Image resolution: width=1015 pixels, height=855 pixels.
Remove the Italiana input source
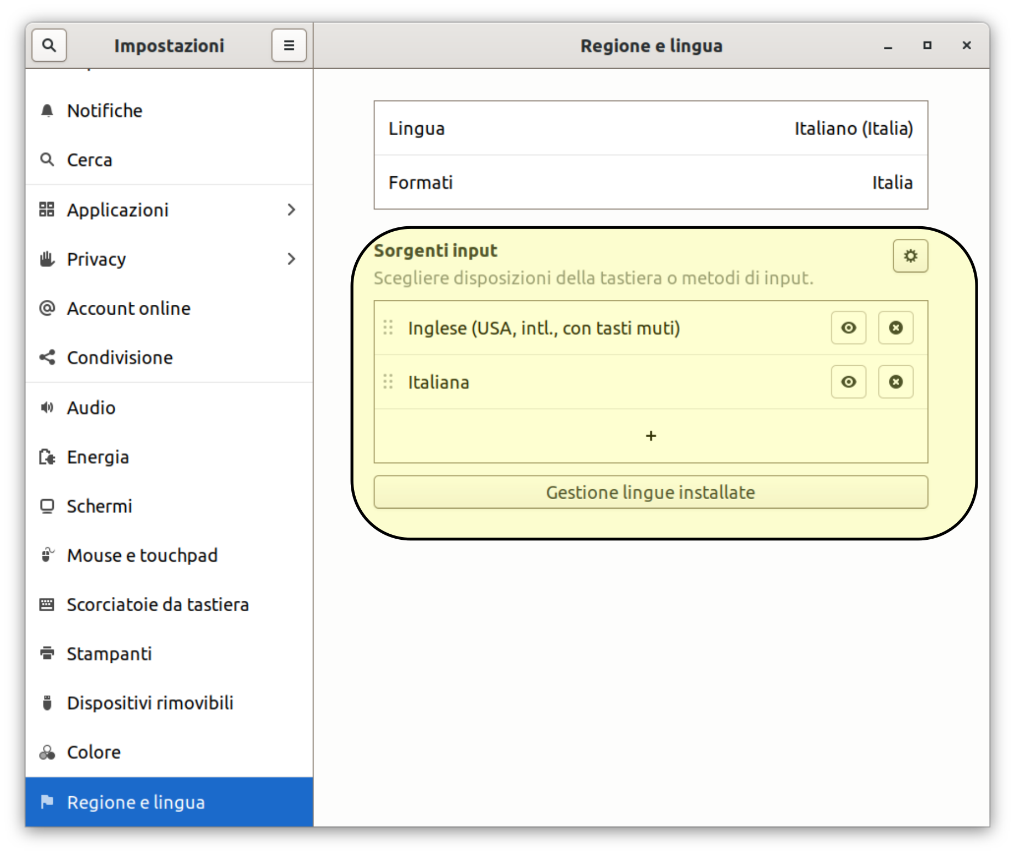(895, 382)
